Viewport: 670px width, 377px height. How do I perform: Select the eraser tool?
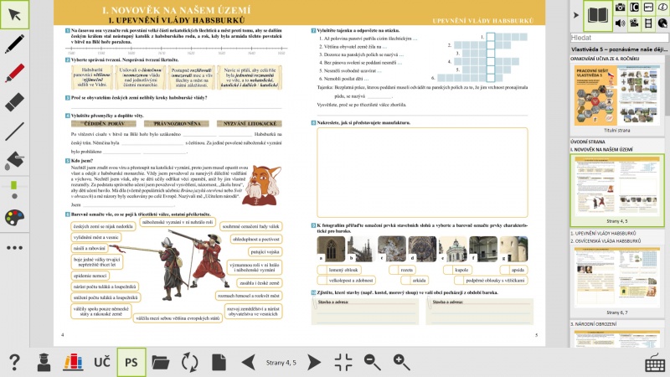pos(14,101)
